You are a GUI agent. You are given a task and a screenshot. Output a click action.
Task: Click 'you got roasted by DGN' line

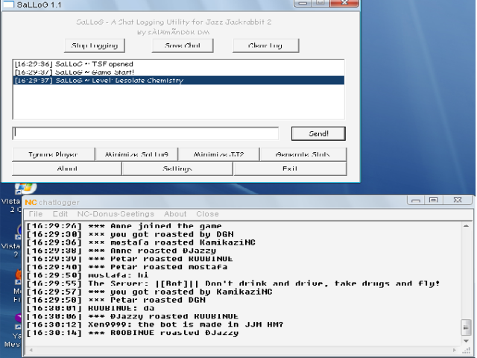130,234
